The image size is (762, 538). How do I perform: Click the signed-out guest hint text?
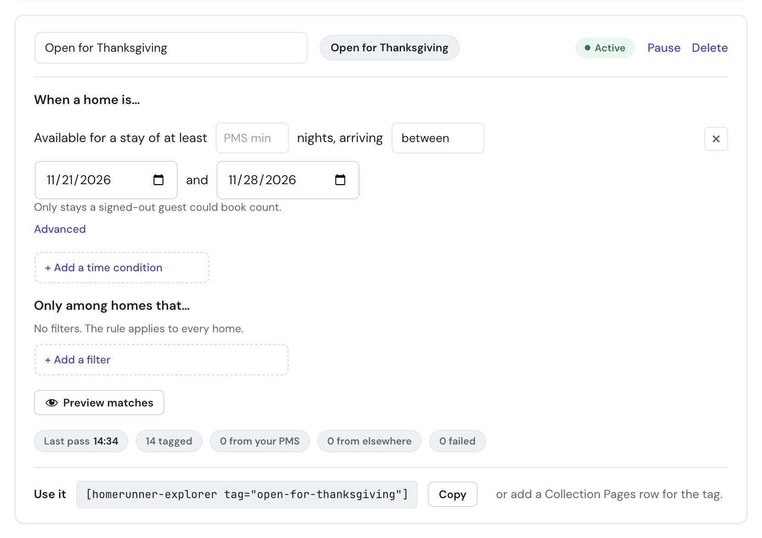158,207
